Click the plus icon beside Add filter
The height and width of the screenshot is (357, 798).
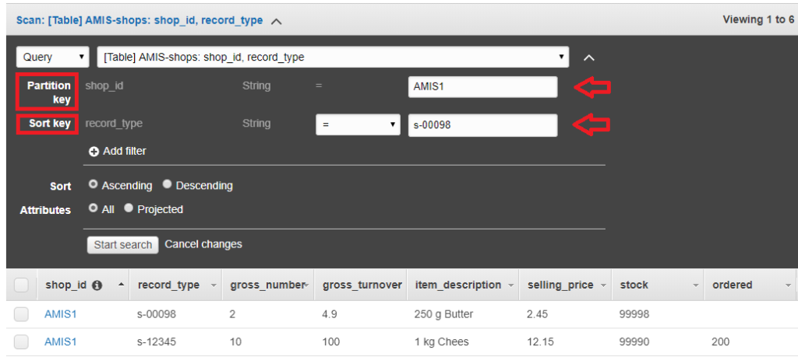[94, 152]
